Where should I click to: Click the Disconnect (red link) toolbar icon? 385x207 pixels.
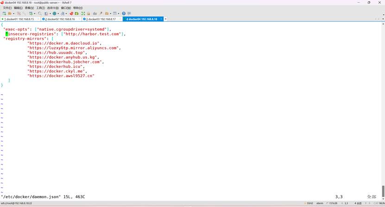pos(19,13)
